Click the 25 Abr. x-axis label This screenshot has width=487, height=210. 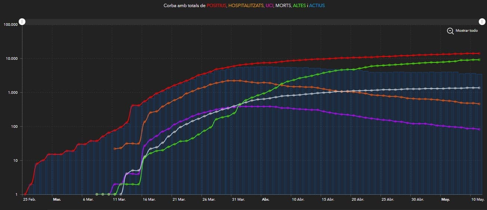coord(388,200)
